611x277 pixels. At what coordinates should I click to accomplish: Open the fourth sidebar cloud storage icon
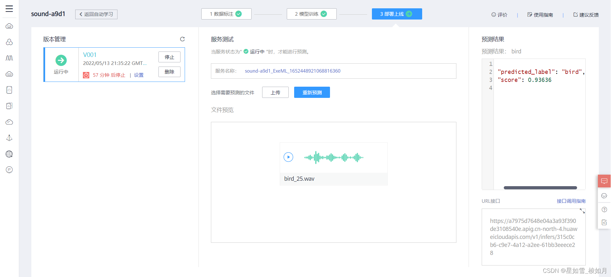(x=9, y=74)
